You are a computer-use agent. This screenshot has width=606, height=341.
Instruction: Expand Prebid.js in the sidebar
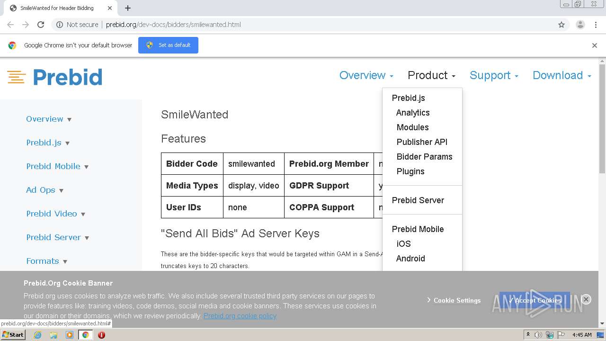pos(48,143)
